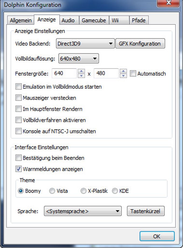
Task: Select X-Plastik theme
Action: [83, 191]
